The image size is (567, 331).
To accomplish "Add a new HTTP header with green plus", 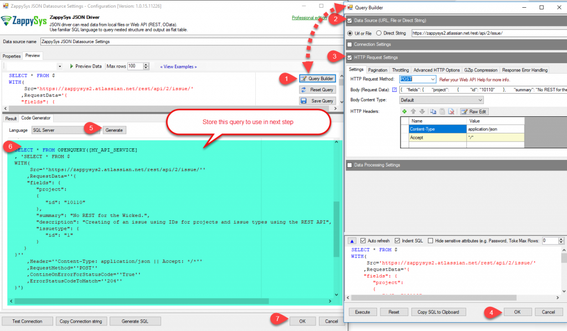I will (x=404, y=112).
